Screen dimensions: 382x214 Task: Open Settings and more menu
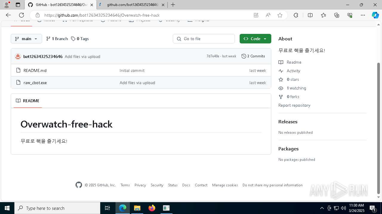pyautogui.click(x=363, y=15)
